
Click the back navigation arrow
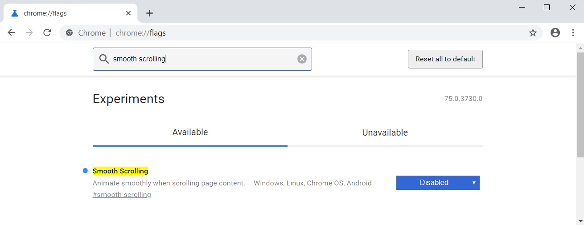coord(12,33)
